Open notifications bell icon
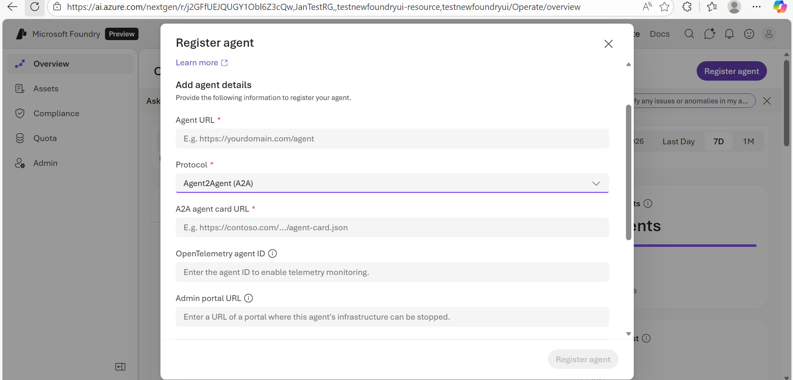This screenshot has width=793, height=380. pos(729,34)
